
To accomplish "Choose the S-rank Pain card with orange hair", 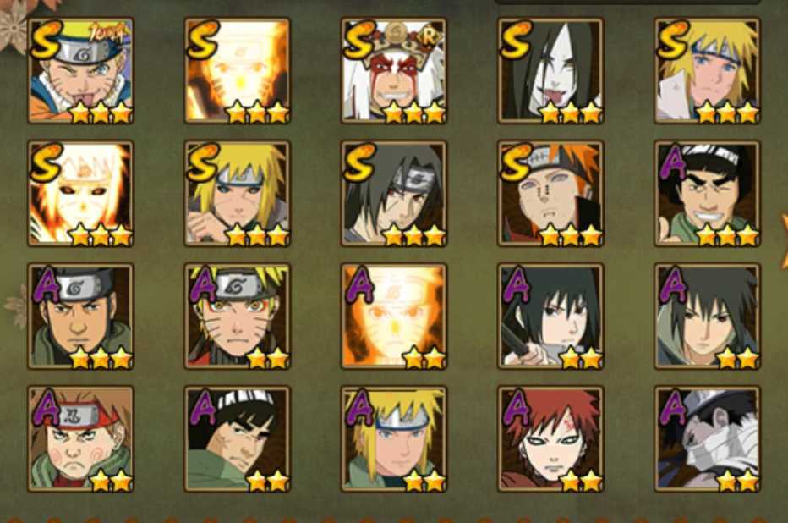I will [550, 194].
